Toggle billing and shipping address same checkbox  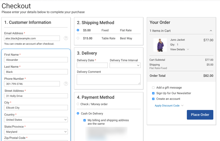pos(84,120)
